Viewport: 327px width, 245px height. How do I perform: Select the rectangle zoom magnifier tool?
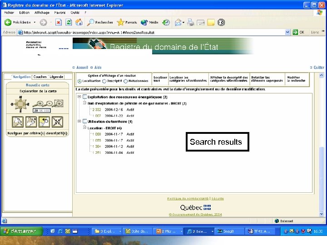pos(59,103)
